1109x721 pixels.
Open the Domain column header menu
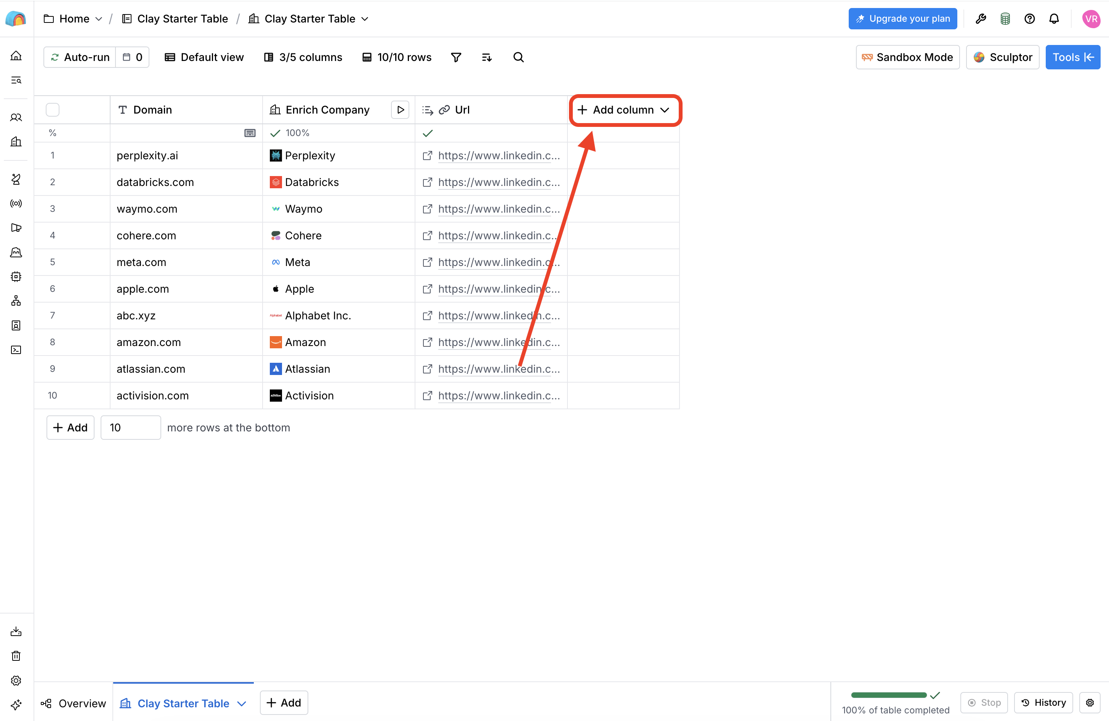pyautogui.click(x=186, y=110)
